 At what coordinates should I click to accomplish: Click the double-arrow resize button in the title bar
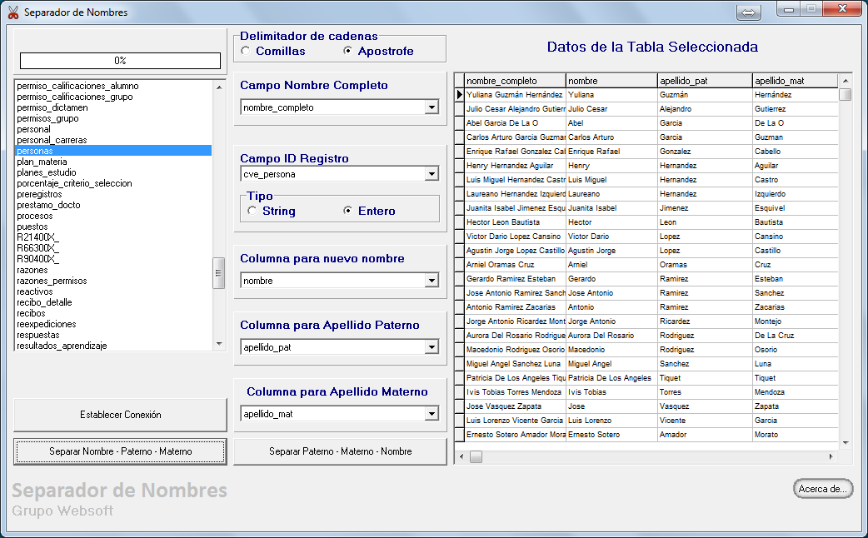[748, 12]
